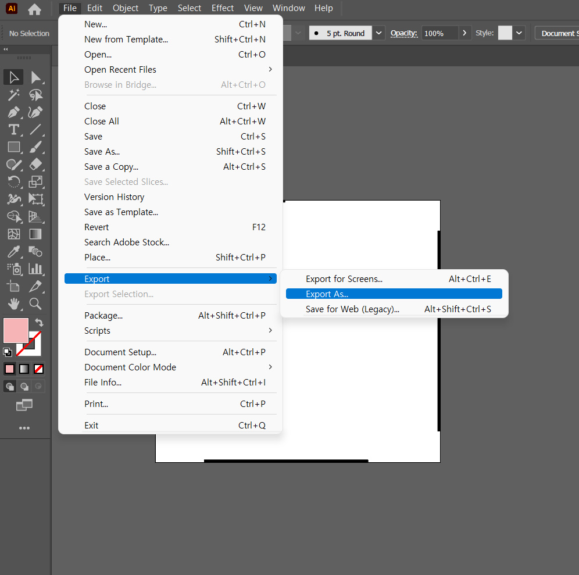Select the Line Segment tool
The width and height of the screenshot is (579, 575).
coord(35,130)
